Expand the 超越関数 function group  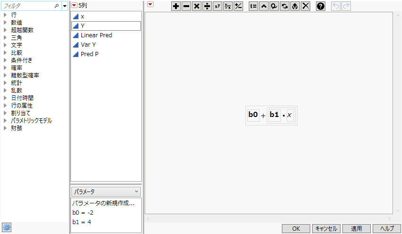point(5,30)
